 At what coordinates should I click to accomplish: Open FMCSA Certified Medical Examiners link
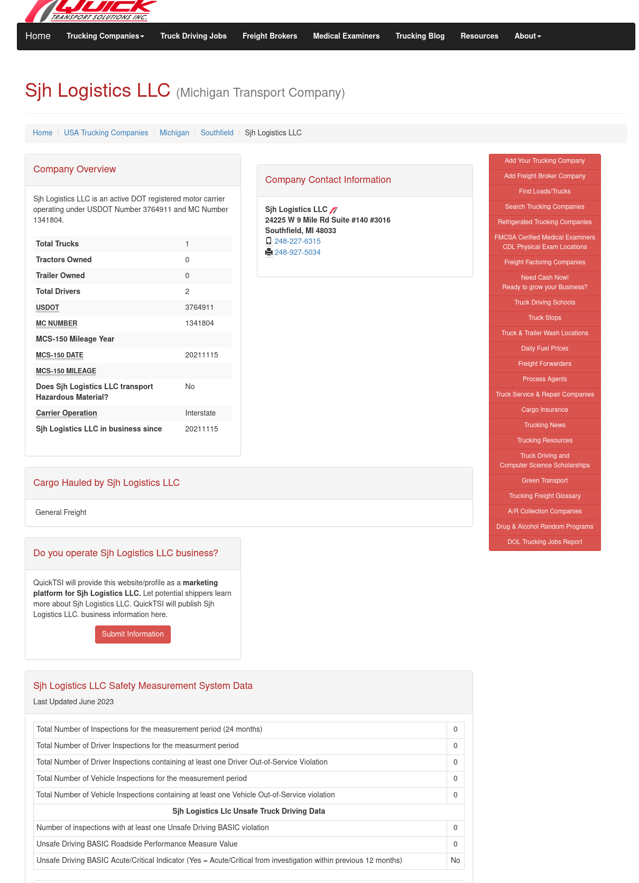(544, 243)
